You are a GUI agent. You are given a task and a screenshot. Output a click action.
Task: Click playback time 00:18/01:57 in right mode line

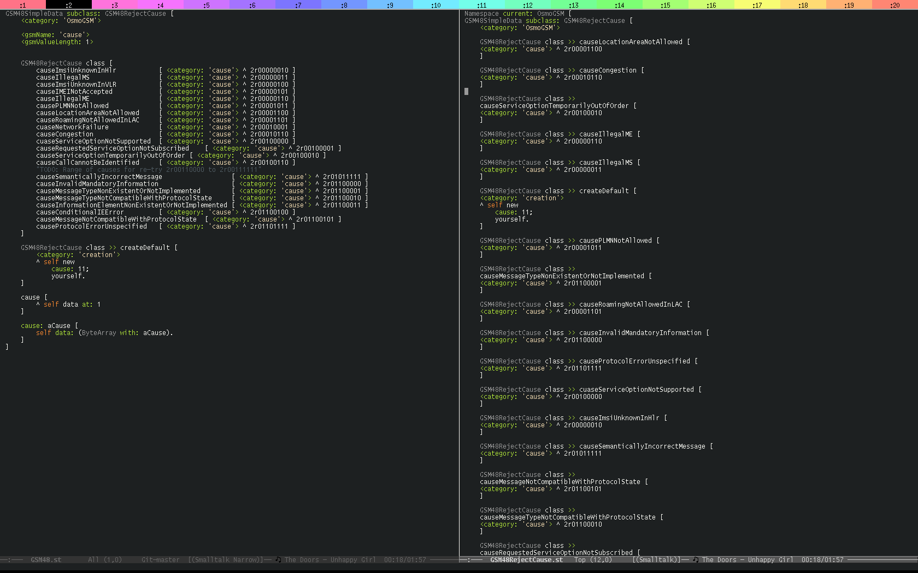click(x=822, y=560)
